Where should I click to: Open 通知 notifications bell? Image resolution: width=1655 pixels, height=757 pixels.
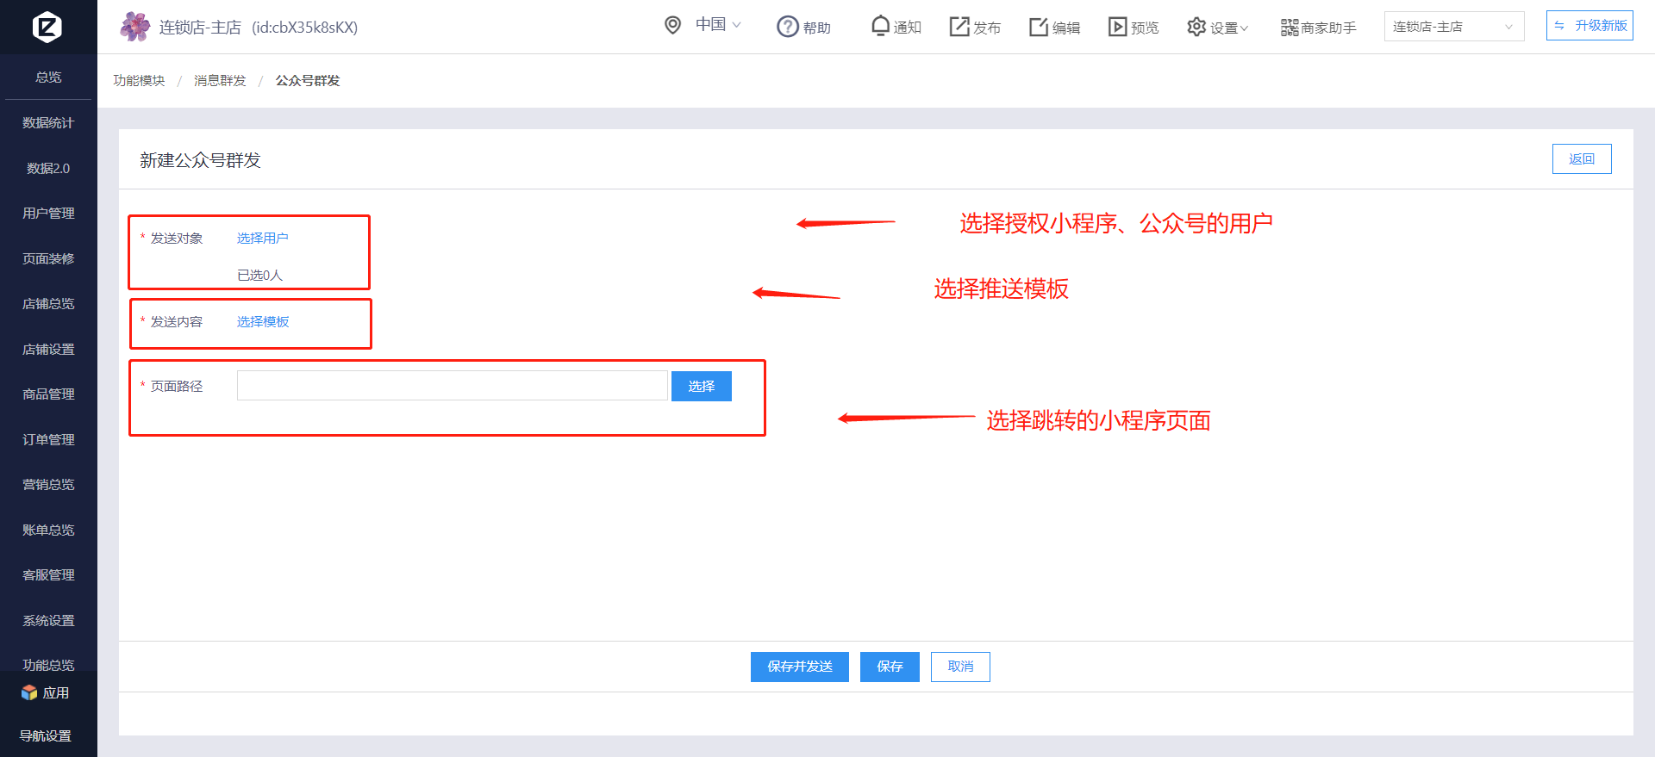click(x=880, y=26)
